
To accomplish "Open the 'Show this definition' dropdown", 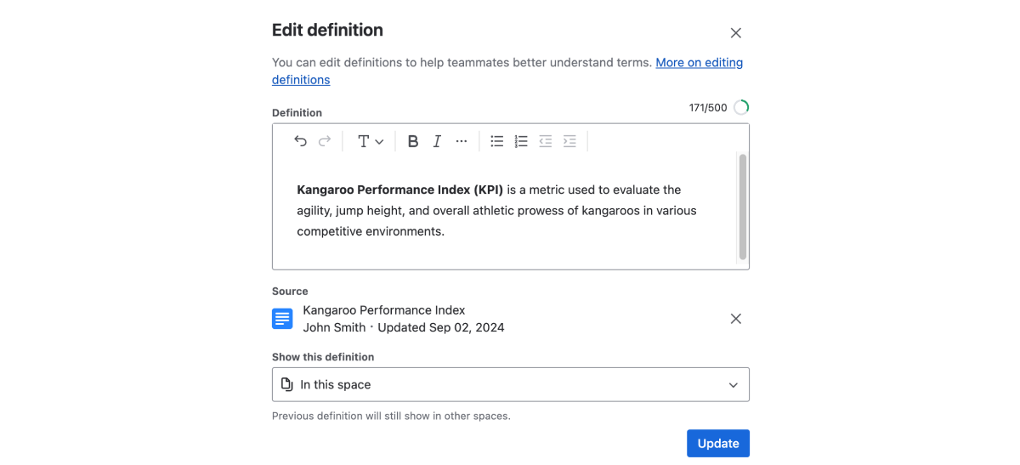I will tap(511, 384).
